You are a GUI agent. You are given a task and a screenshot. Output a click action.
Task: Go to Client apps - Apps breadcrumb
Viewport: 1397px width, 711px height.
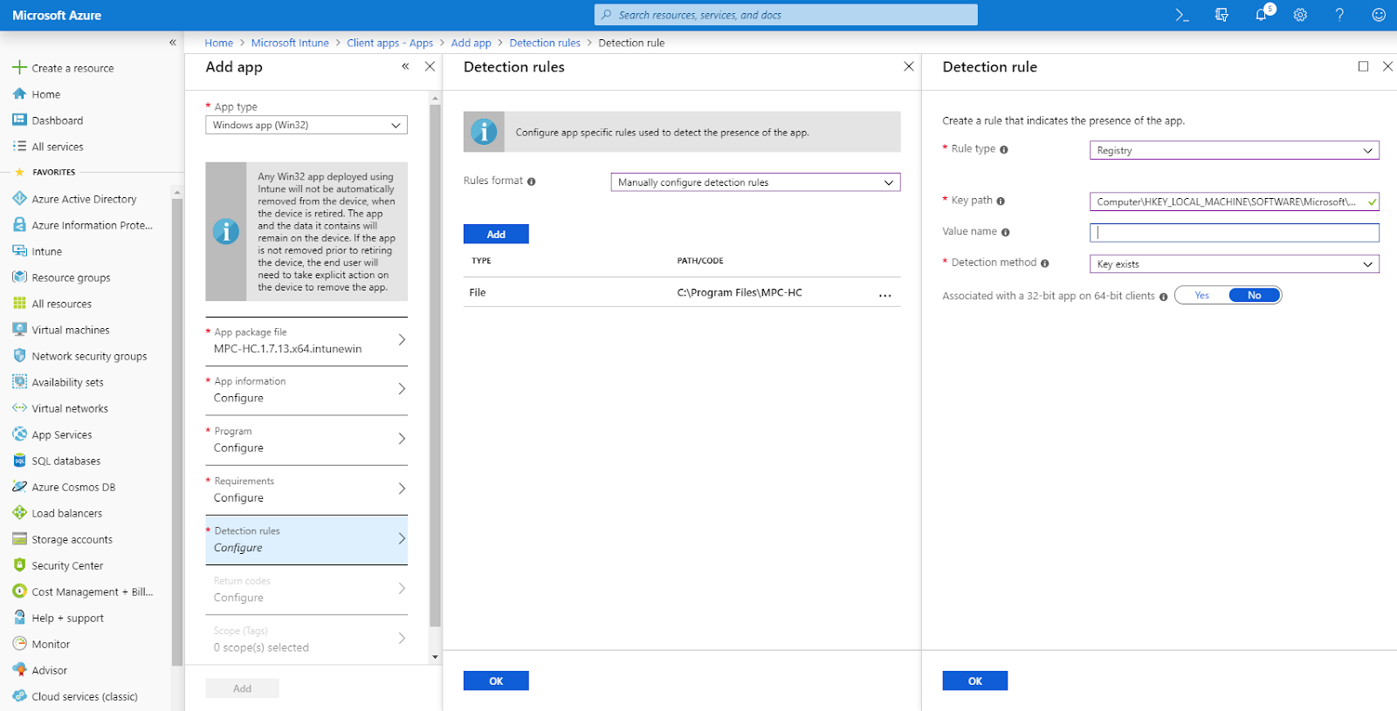390,43
